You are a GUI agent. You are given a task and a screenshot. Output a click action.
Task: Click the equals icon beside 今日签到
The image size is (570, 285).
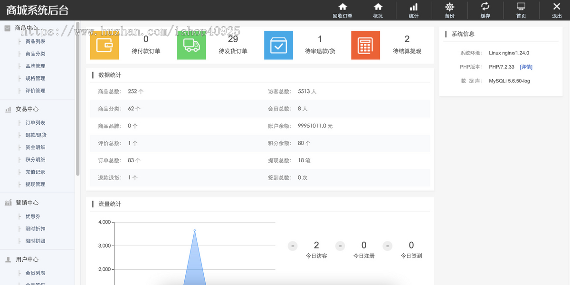coord(388,246)
